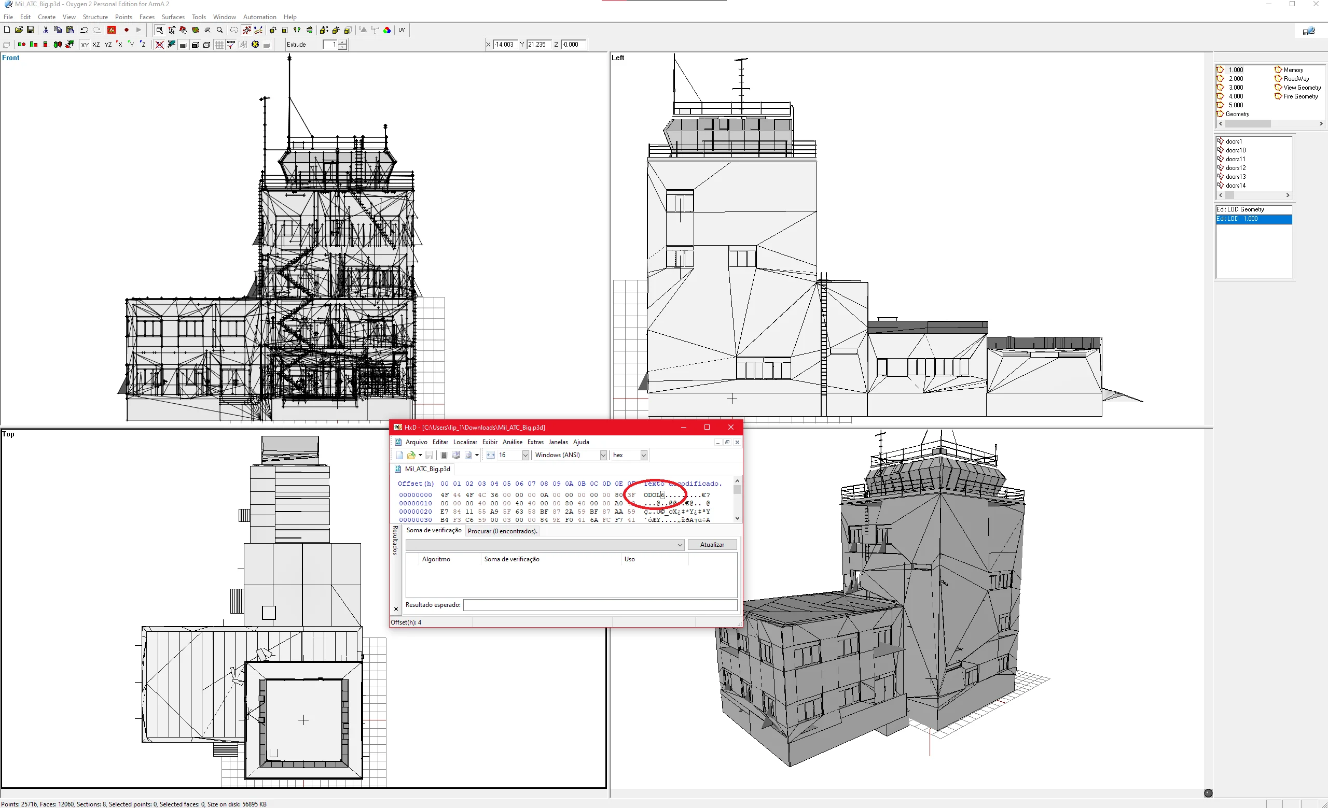Click the grid display icon in second toolbar
This screenshot has width=1328, height=808.
pos(219,45)
